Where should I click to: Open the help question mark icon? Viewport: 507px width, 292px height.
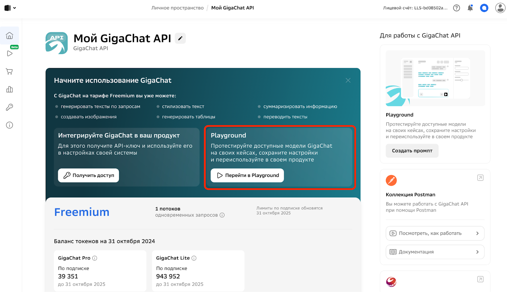coord(456,8)
